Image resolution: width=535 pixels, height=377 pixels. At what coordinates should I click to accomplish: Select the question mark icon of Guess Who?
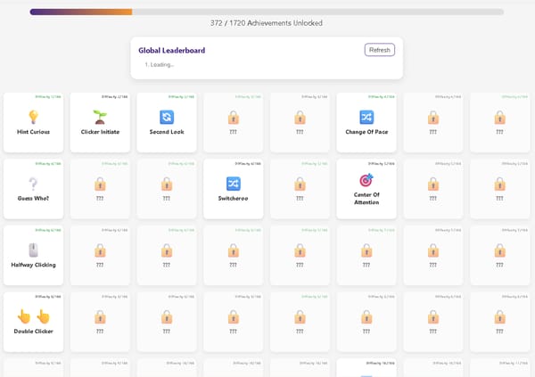[x=33, y=184]
